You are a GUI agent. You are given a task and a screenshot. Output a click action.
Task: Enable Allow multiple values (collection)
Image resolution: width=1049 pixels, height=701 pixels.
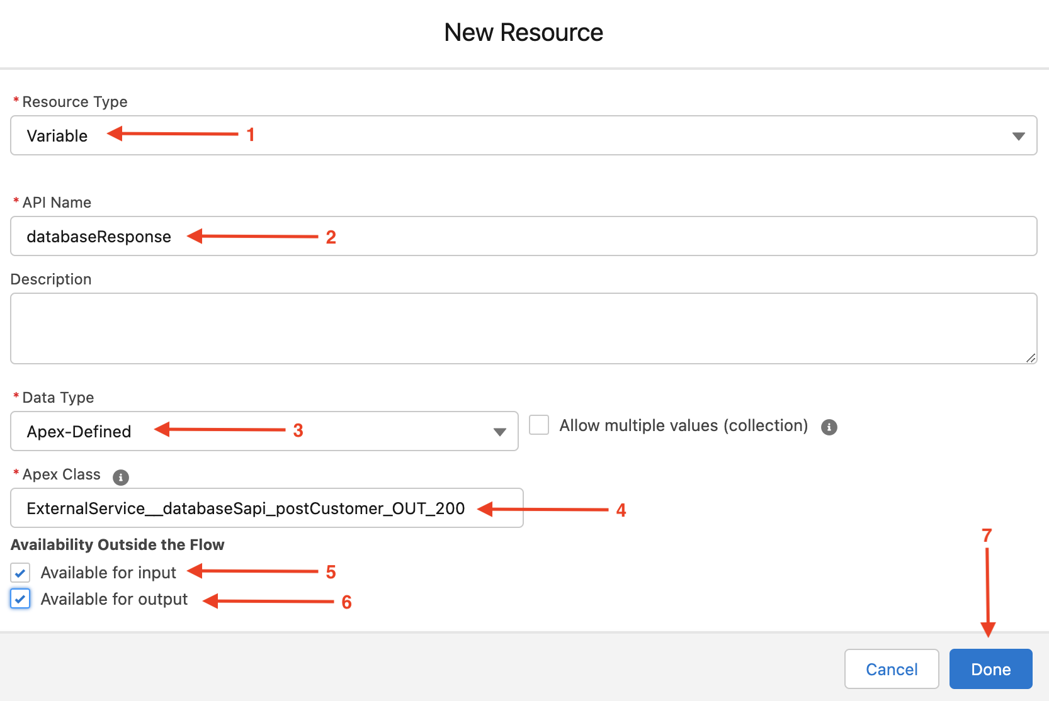pos(538,425)
